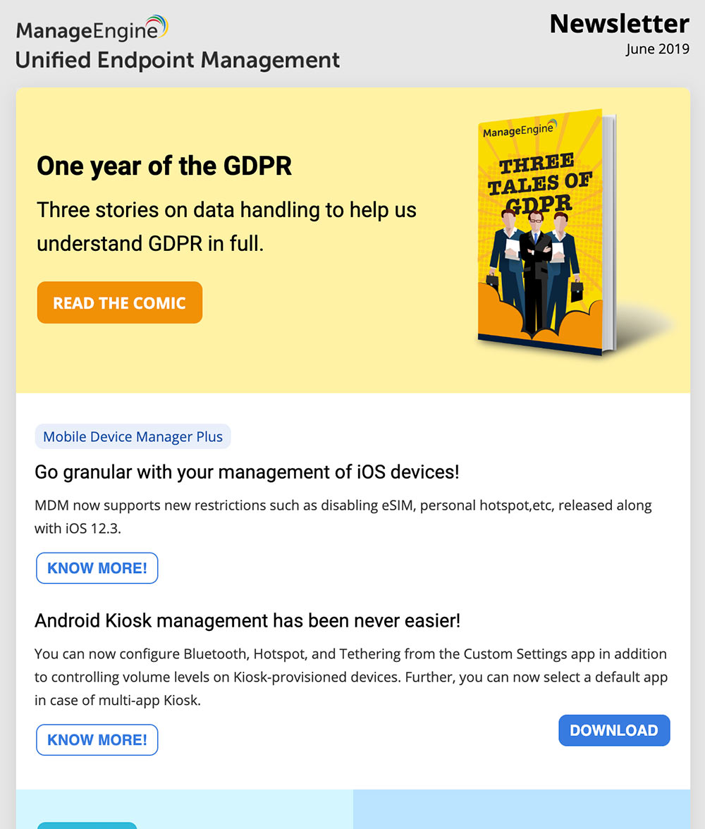Click the ManageEngine logo on the book cover

pos(519,130)
